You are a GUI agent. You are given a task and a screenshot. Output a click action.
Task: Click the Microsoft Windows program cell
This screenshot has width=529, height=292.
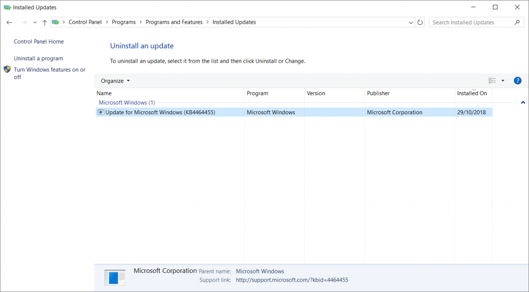271,112
